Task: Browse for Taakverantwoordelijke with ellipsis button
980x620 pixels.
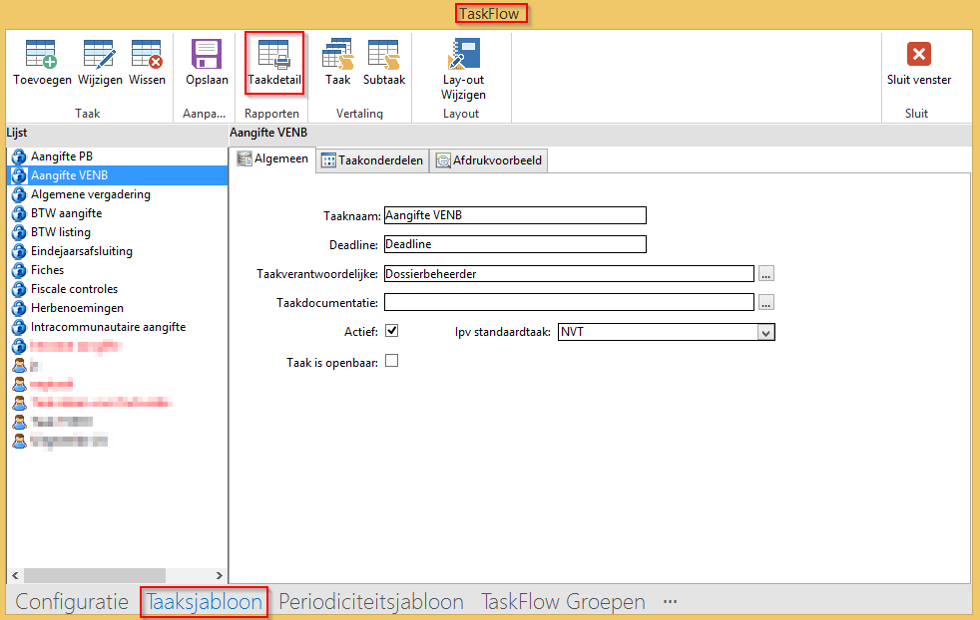Action: coord(766,273)
